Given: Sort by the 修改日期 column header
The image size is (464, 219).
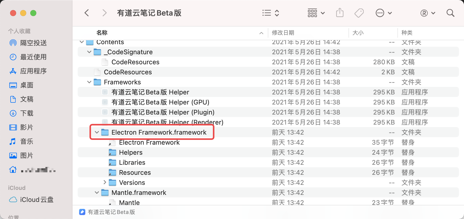Looking at the screenshot, I should tap(283, 33).
